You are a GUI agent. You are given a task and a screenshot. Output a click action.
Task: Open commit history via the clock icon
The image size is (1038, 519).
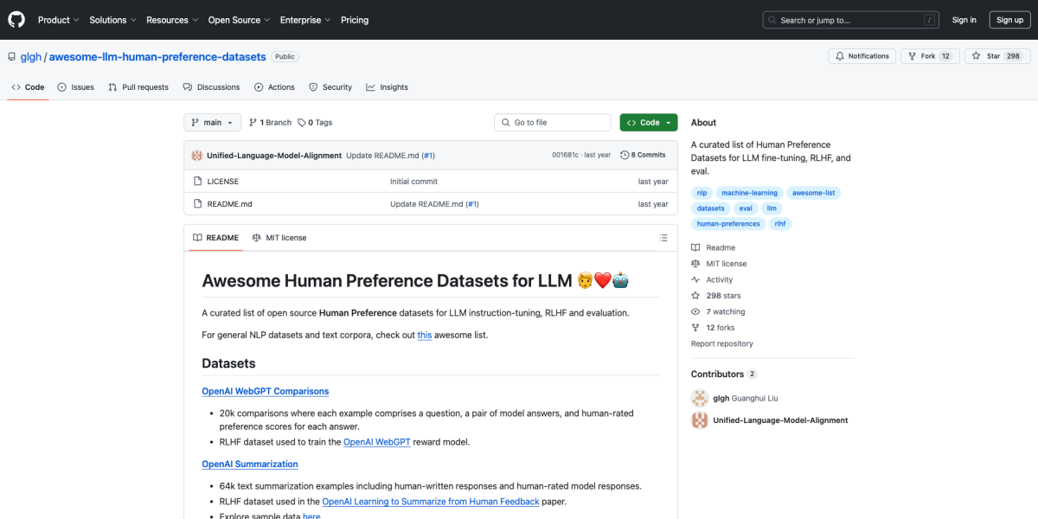coord(625,155)
